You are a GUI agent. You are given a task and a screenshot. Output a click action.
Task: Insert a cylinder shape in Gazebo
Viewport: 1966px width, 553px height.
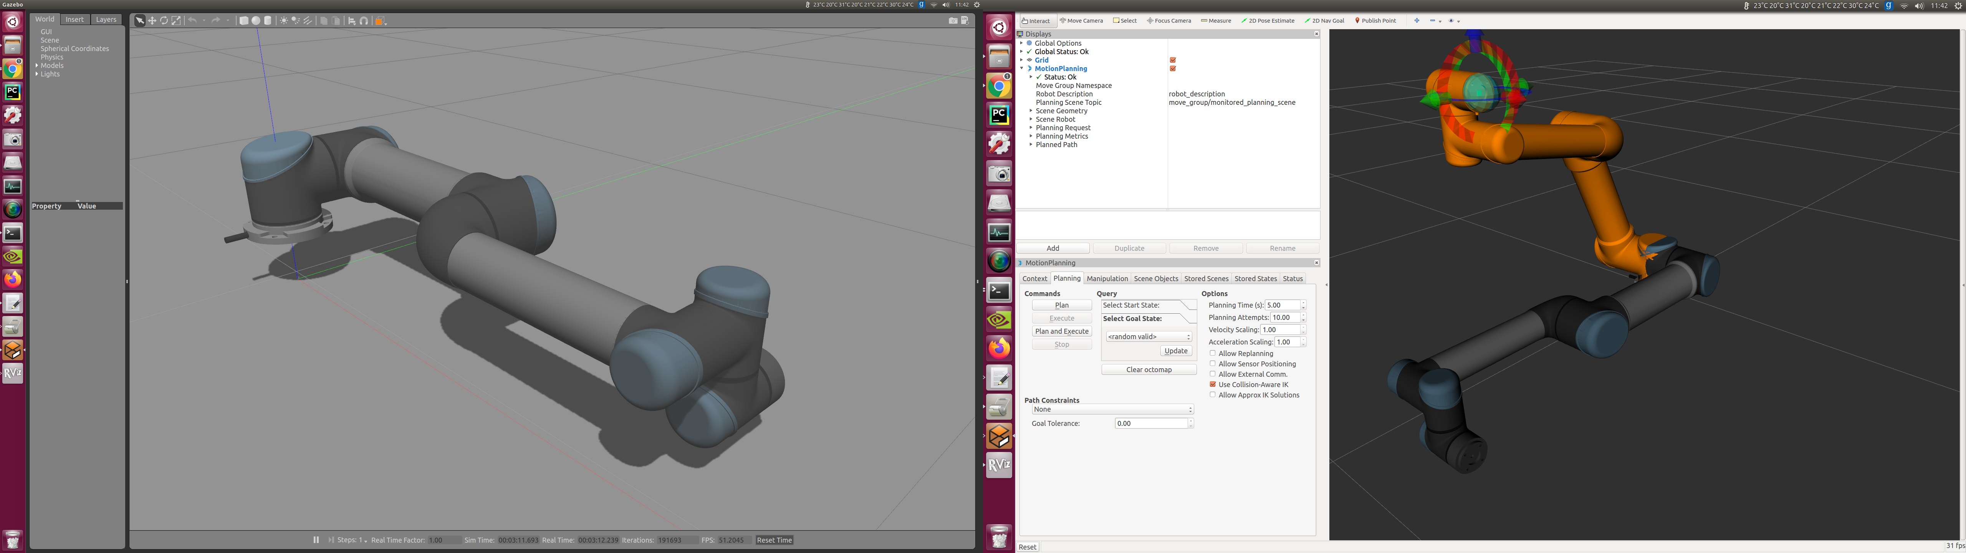pos(268,21)
